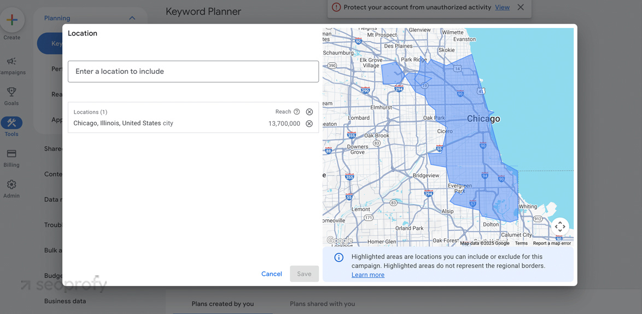Click the Chicago label on the map

(483, 119)
